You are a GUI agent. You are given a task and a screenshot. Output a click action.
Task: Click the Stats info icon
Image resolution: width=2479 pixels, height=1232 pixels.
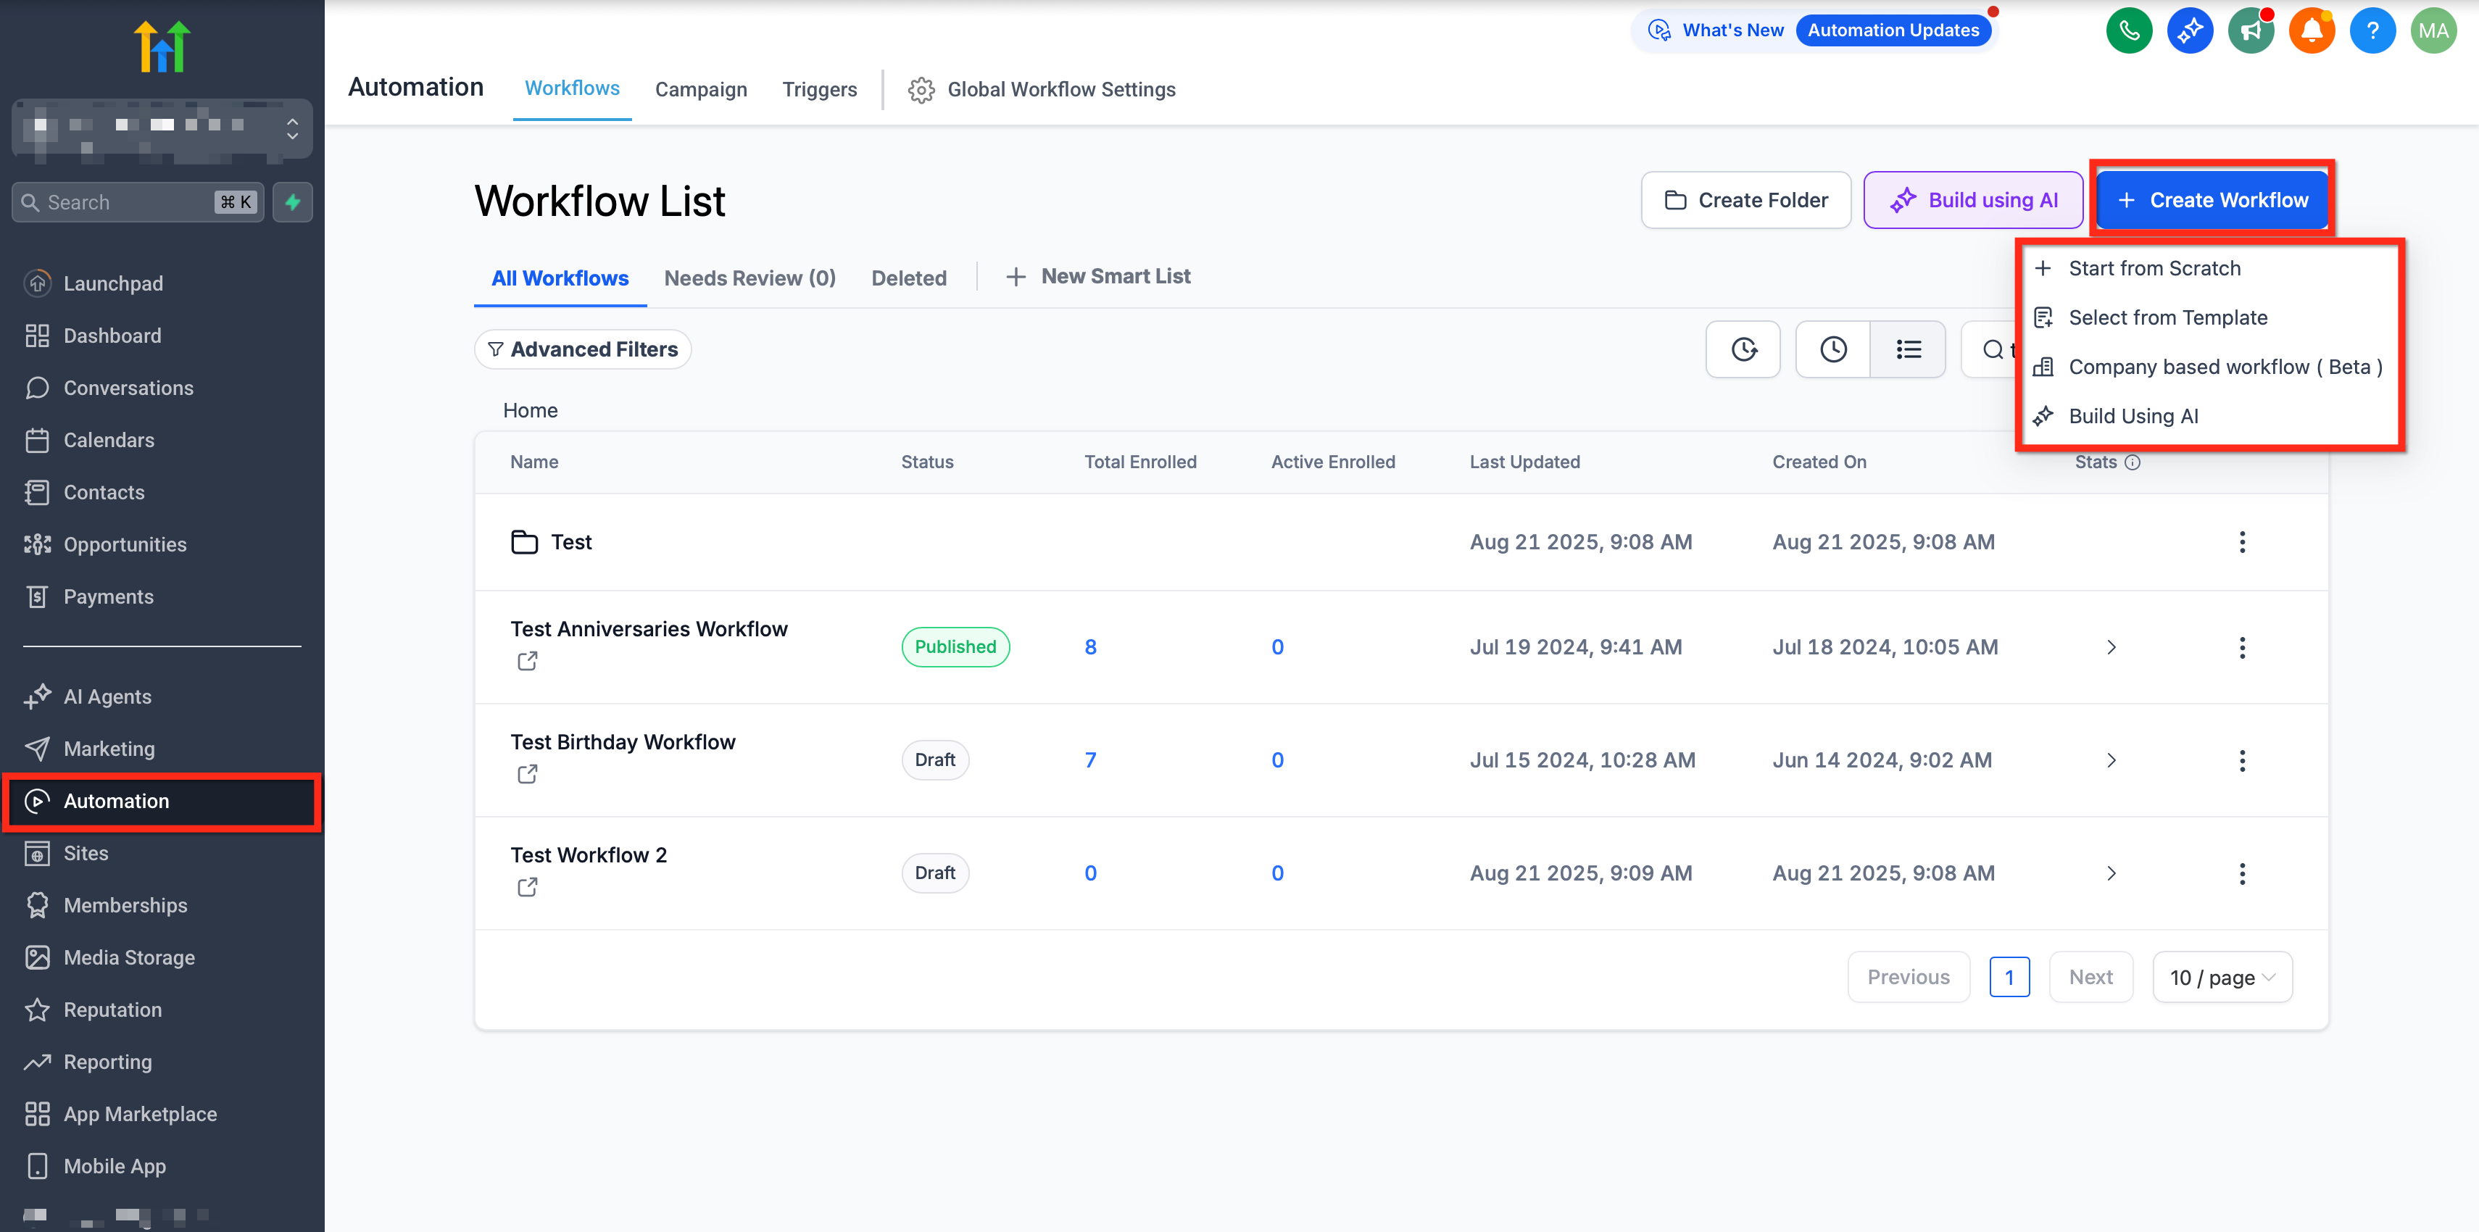click(2133, 462)
